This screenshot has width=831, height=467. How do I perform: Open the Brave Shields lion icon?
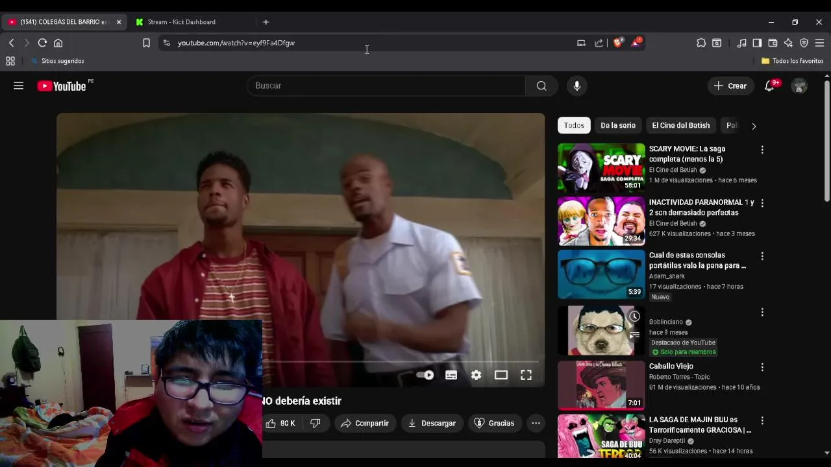617,43
